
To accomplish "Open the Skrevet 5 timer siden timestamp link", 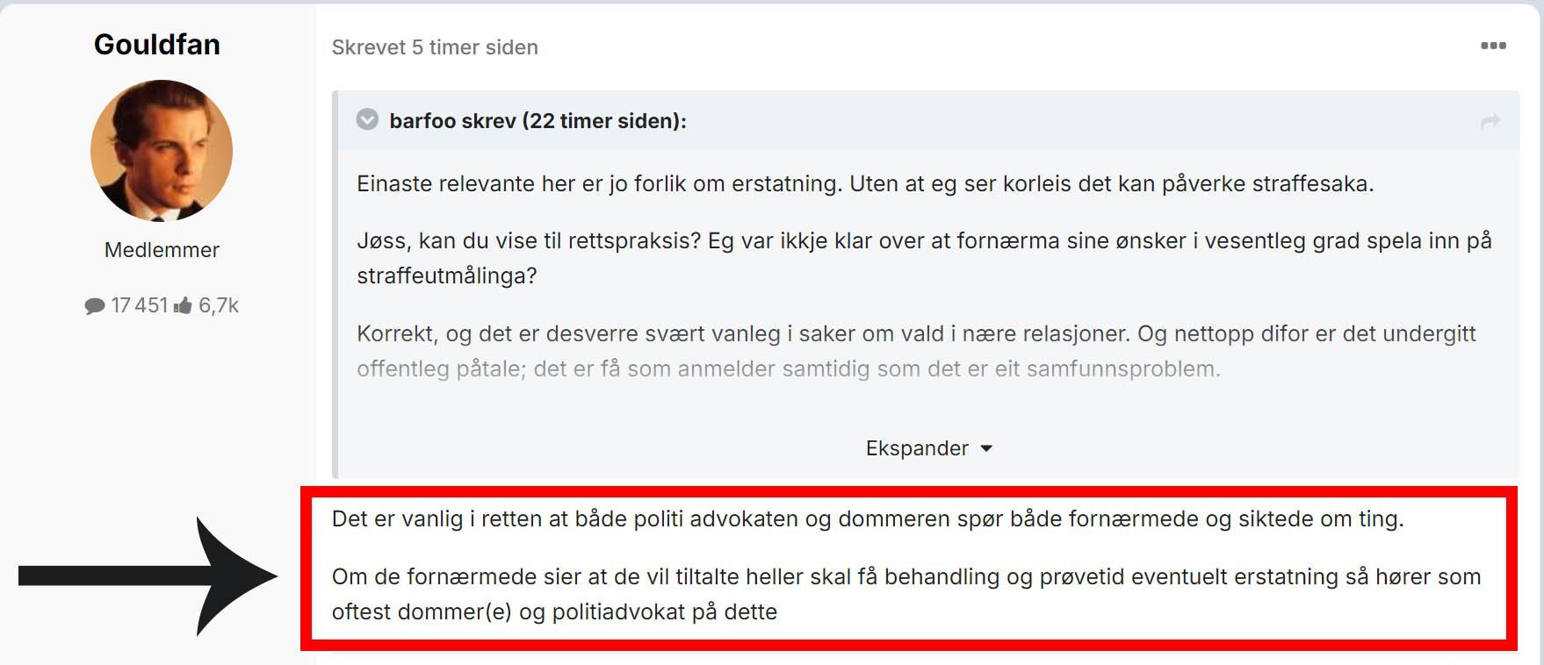I will [x=435, y=47].
